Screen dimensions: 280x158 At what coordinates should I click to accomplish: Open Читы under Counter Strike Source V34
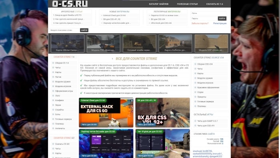click(x=200, y=69)
